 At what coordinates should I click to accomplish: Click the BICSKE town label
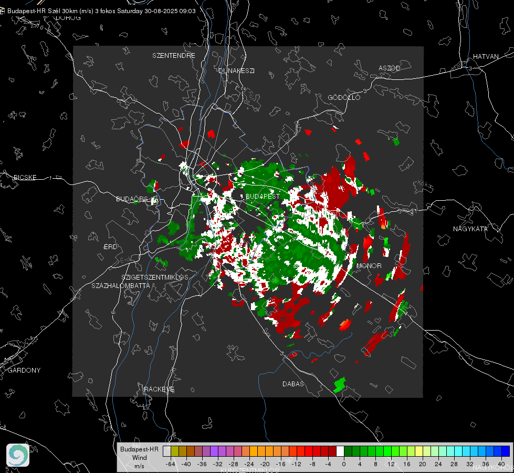coord(25,178)
